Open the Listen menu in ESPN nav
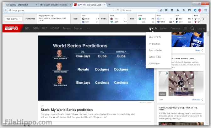Viewport: 211px width, 128px height. pyautogui.click(x=164, y=28)
